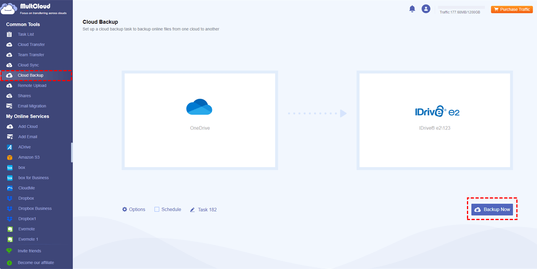Select the box cloud icon
This screenshot has height=269, width=537.
pos(10,168)
